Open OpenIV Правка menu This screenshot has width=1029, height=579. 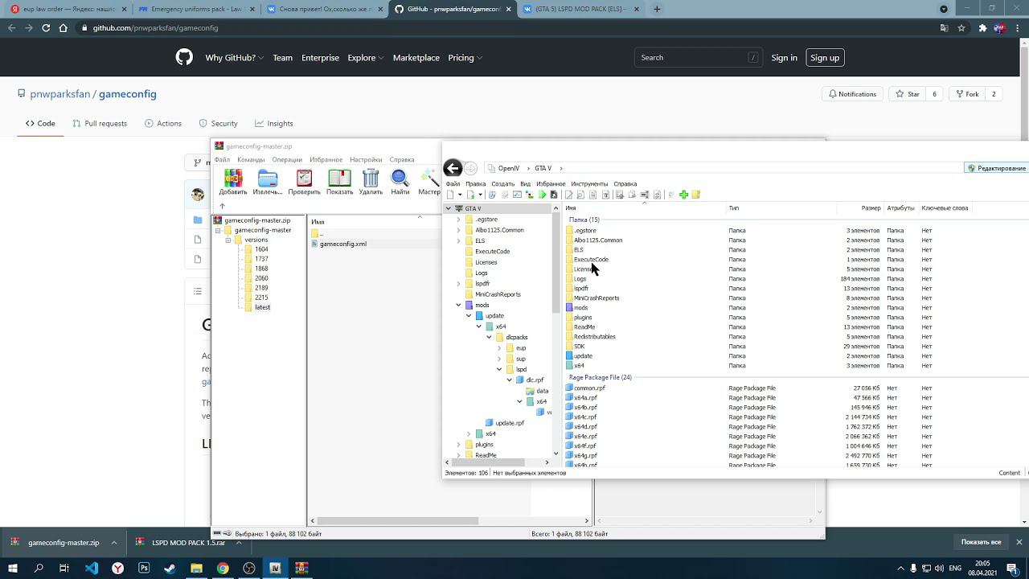(476, 183)
